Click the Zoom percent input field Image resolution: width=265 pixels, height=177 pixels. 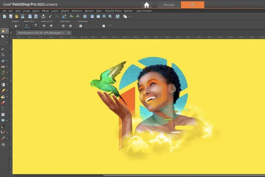point(28,25)
